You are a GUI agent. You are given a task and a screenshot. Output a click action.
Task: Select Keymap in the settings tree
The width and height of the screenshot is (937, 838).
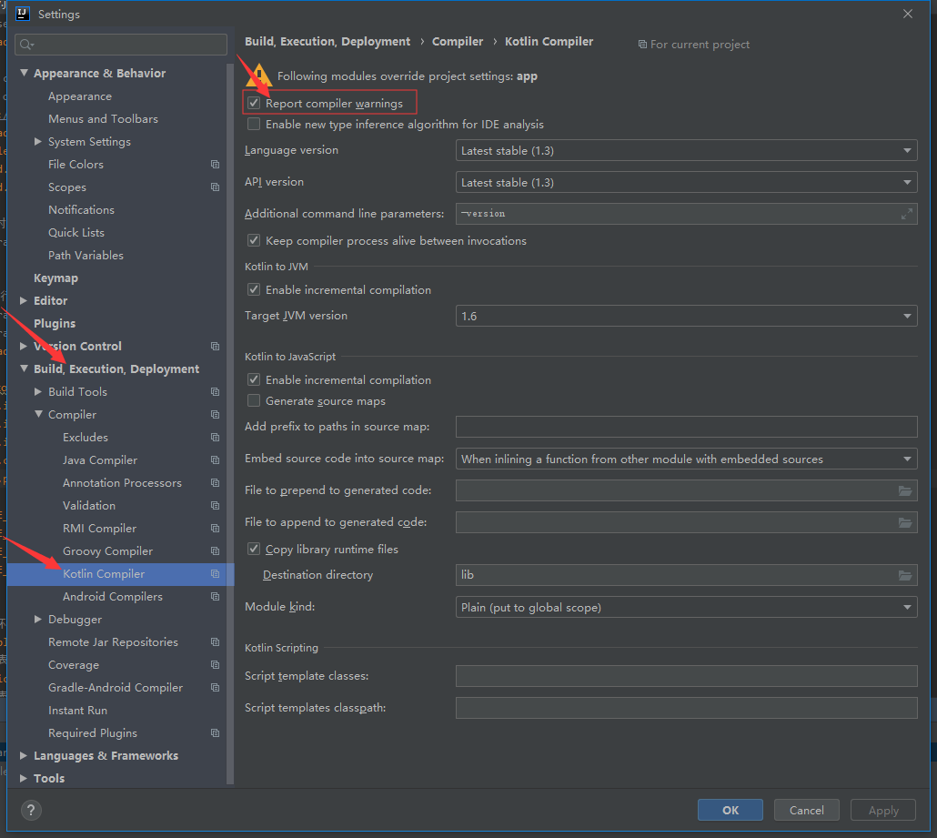point(55,278)
